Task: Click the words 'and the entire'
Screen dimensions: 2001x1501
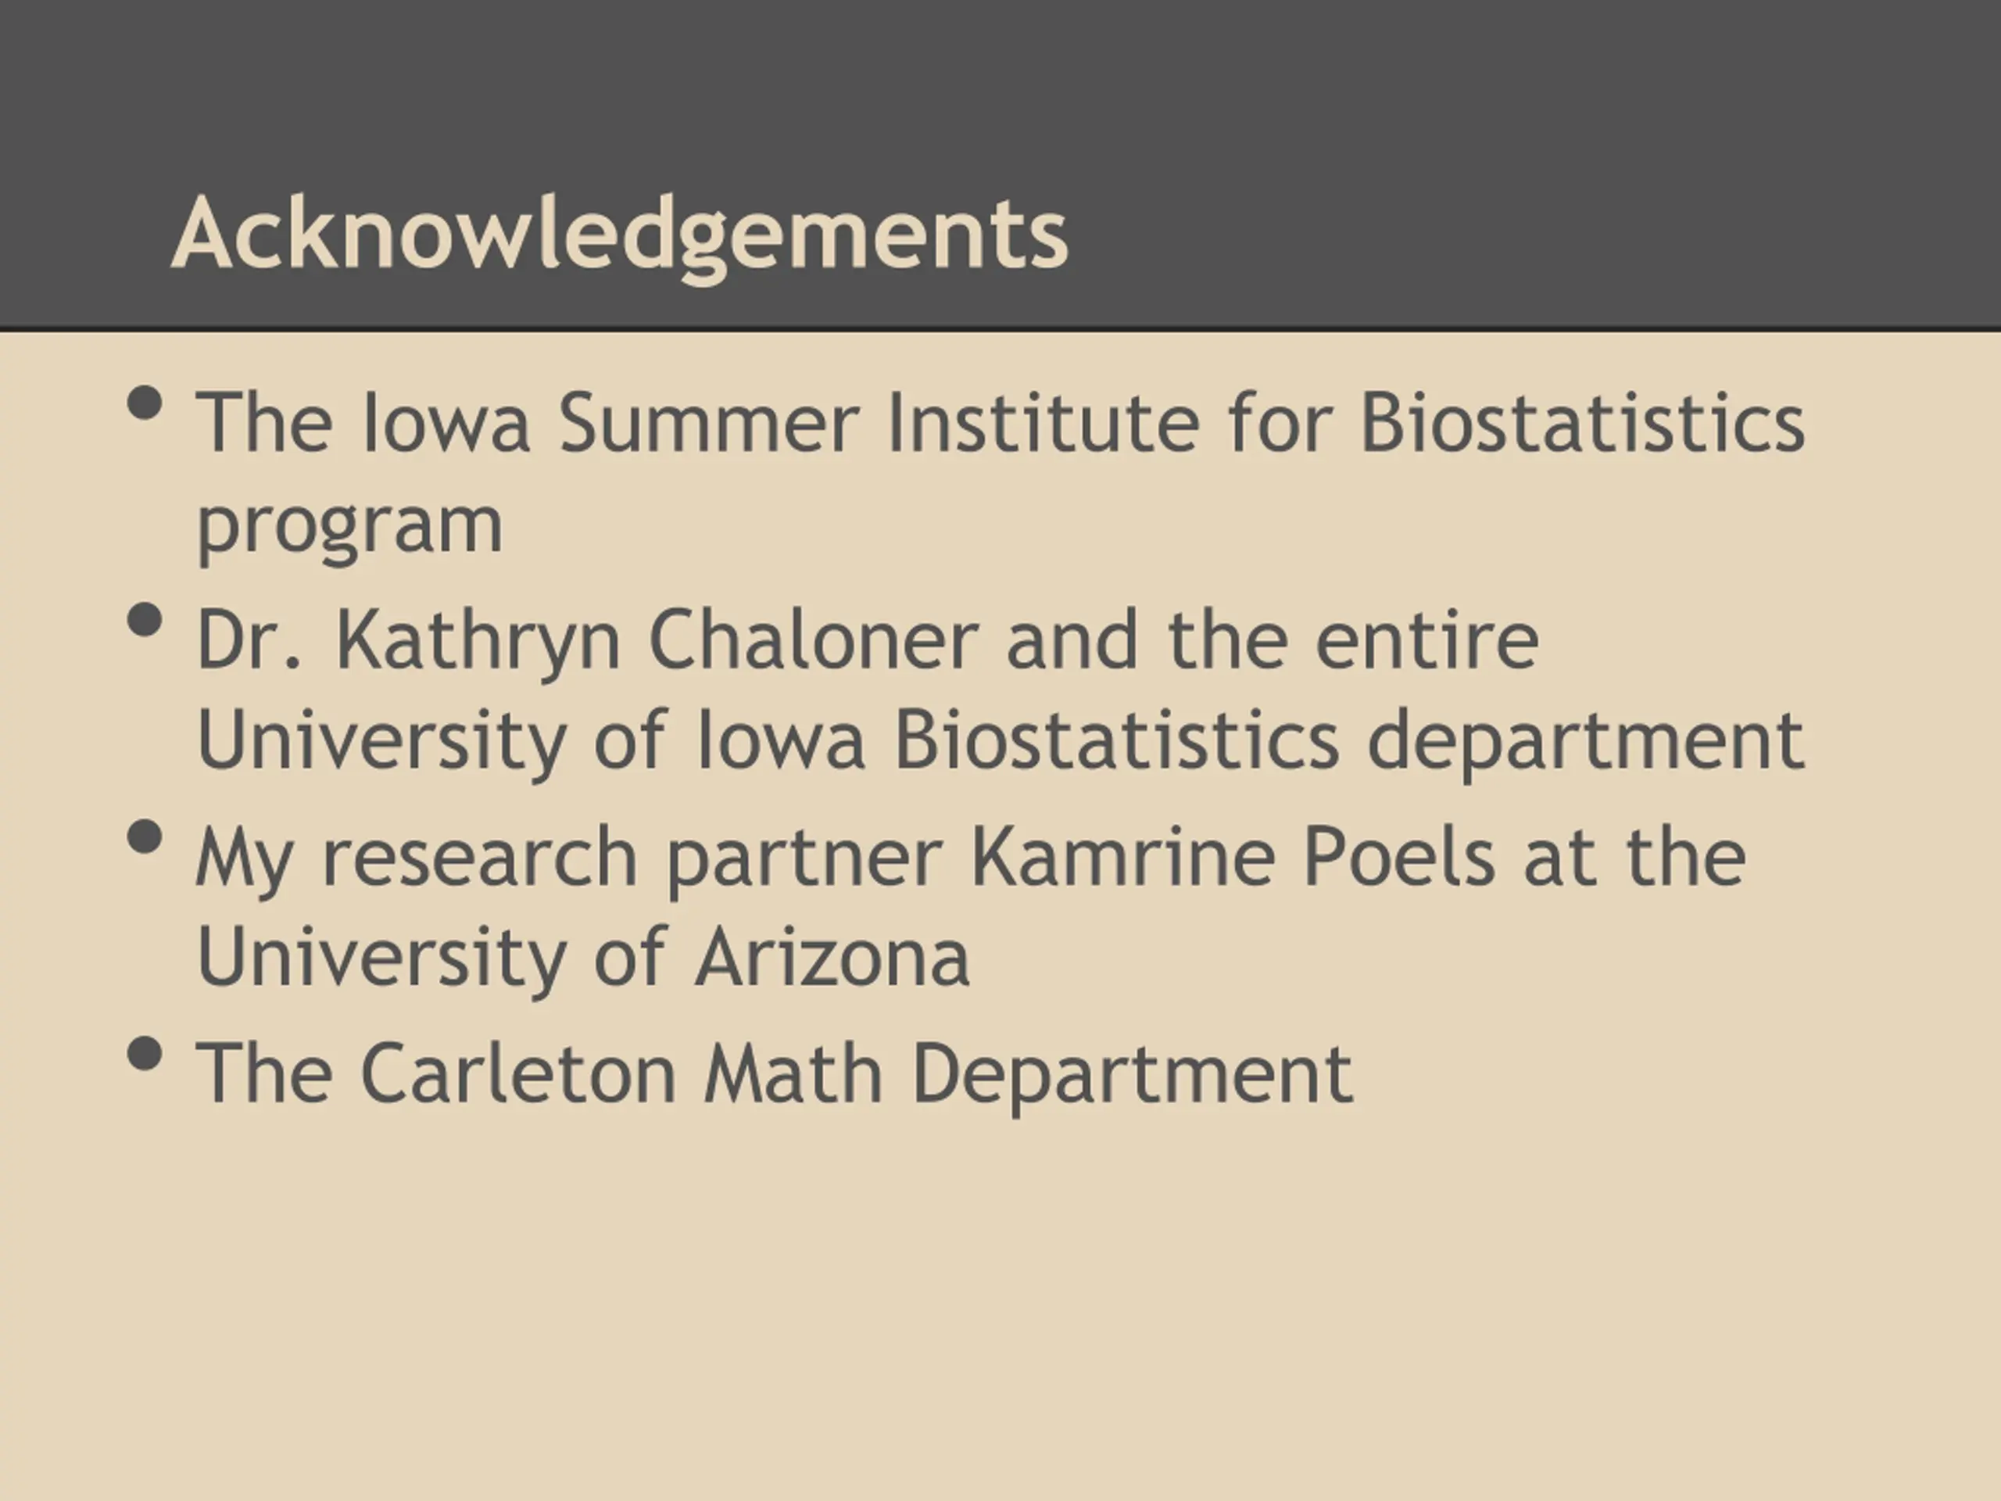Action: (1272, 639)
